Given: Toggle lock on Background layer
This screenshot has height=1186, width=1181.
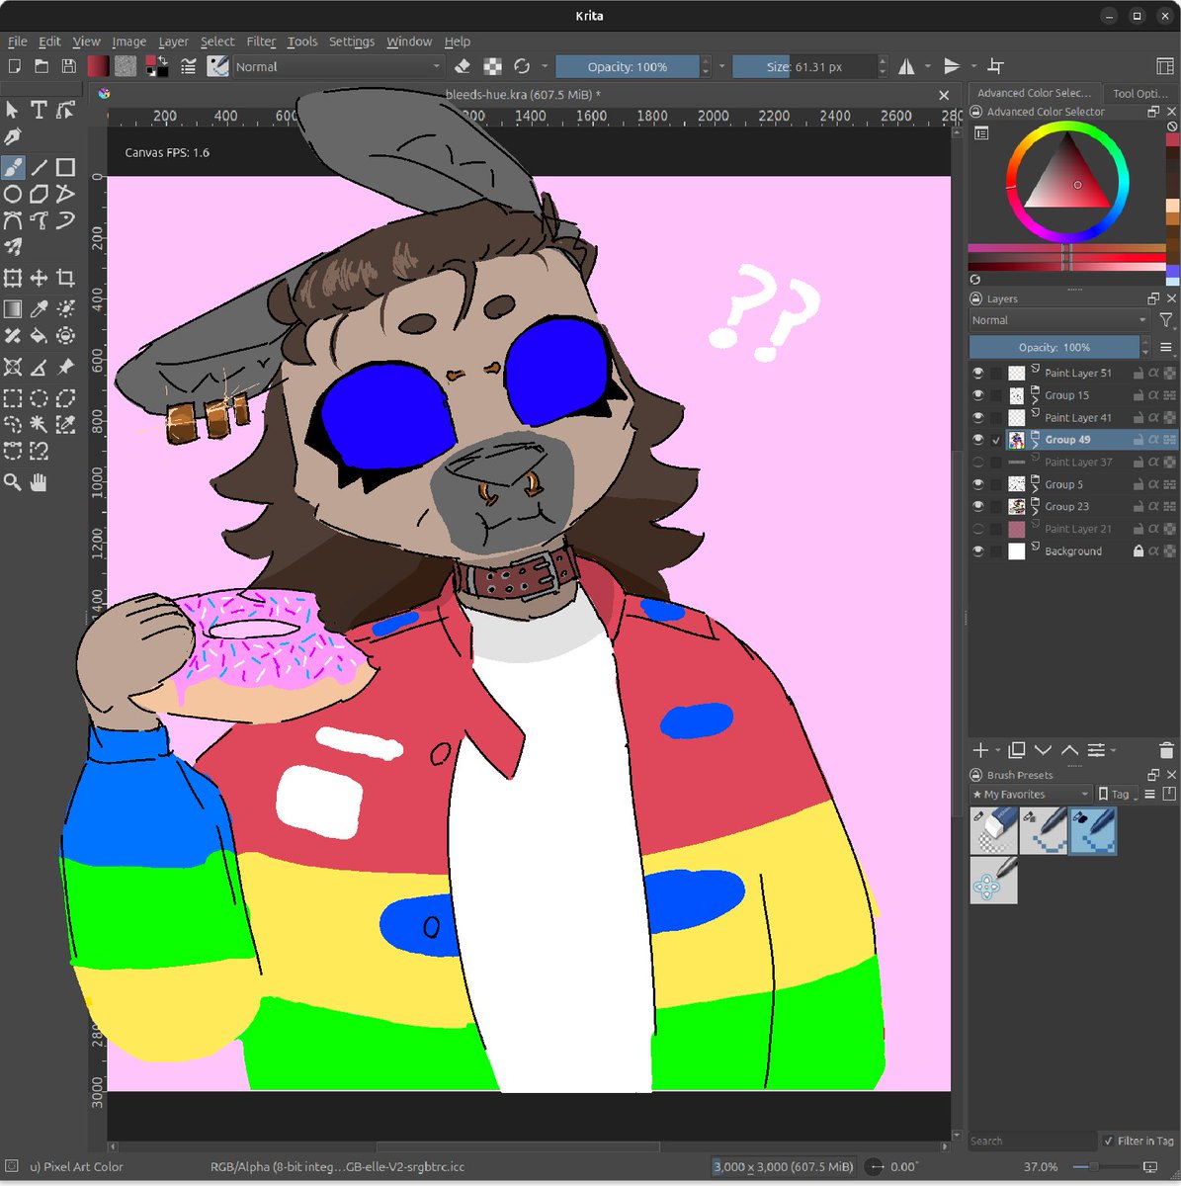Looking at the screenshot, I should (x=1139, y=551).
